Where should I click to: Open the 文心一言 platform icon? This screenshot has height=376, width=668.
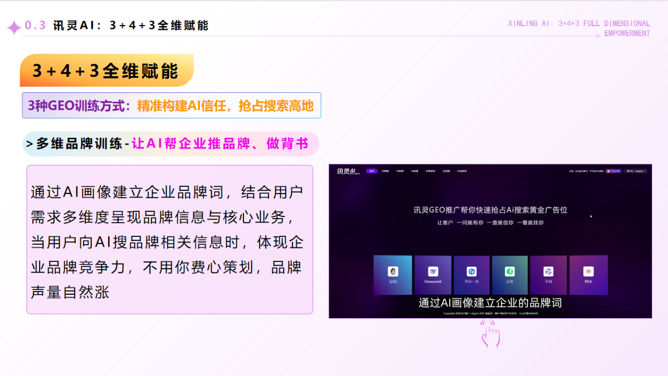pos(471,271)
